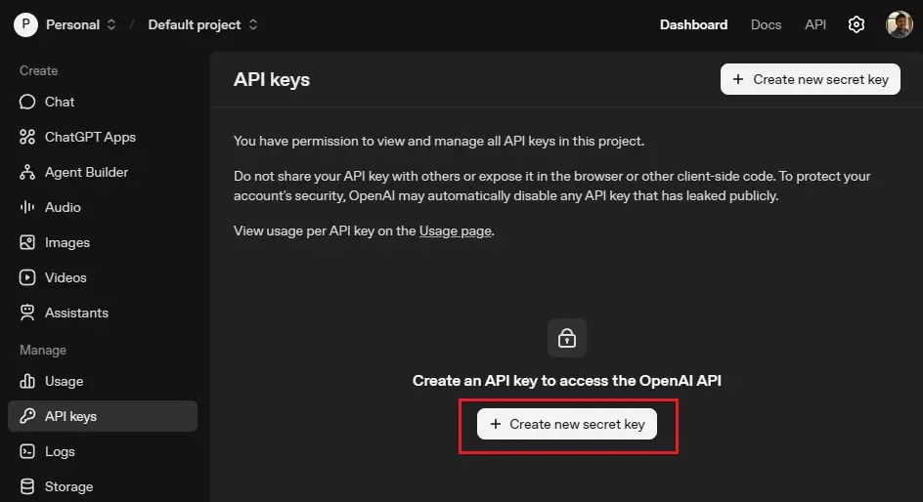This screenshot has height=502, width=923.
Task: Click the Usage bar chart icon
Action: pyautogui.click(x=27, y=381)
